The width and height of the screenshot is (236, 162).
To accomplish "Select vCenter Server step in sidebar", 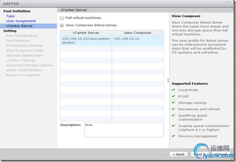I will [x=29, y=26].
